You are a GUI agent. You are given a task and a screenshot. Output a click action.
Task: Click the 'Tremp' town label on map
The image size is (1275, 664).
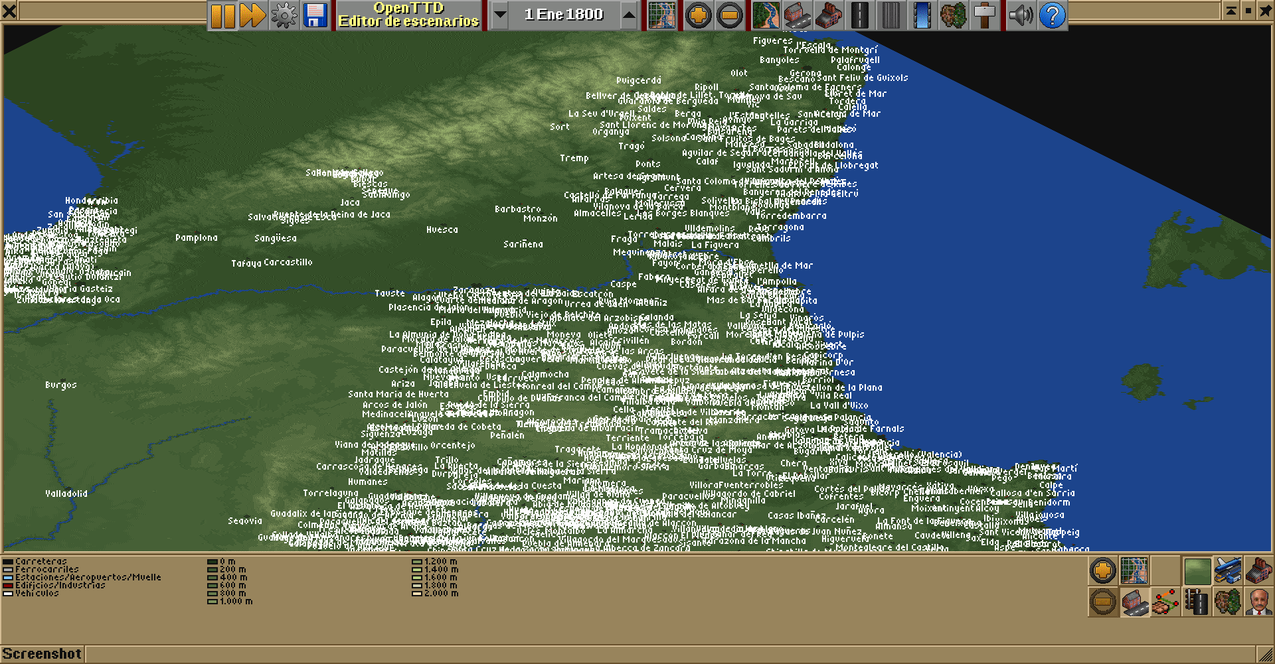(x=574, y=158)
